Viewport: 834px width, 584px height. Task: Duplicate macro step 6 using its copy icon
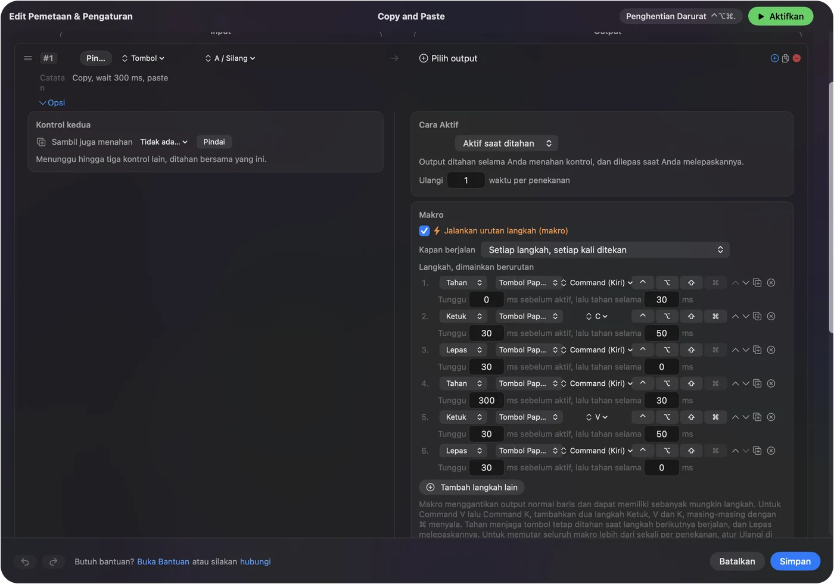click(x=757, y=451)
